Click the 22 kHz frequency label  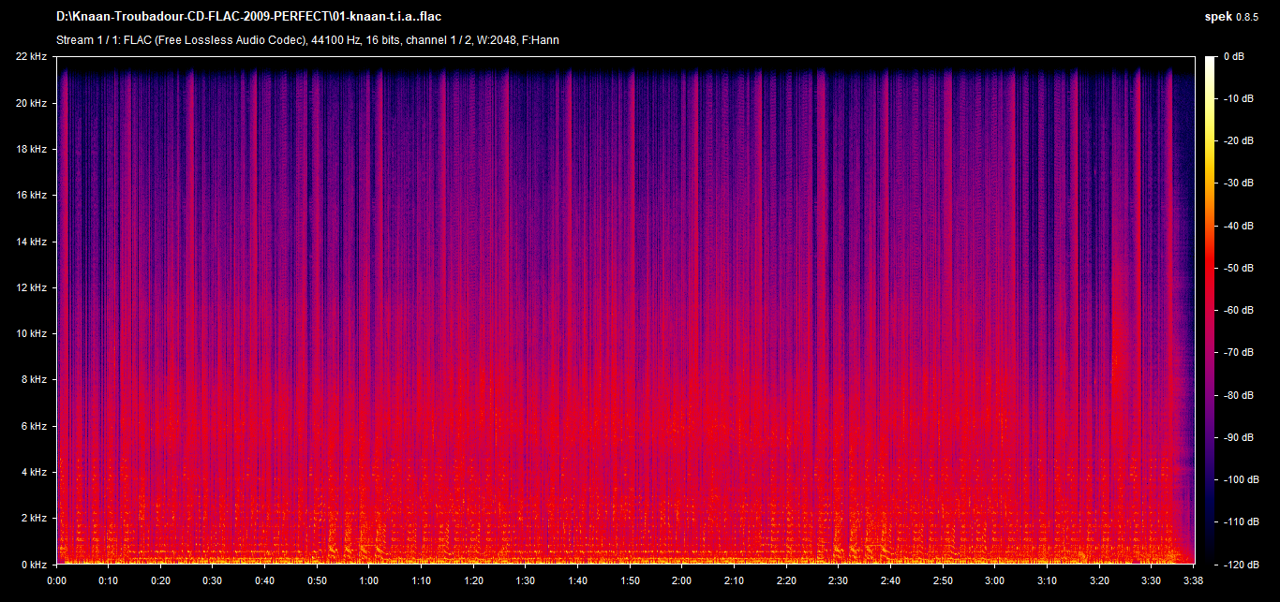point(31,57)
